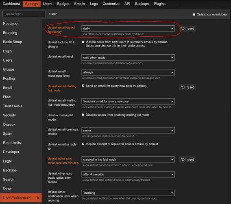The width and height of the screenshot is (231, 204).
Task: Open the daily digest frequency dropdown
Action: tap(128, 29)
